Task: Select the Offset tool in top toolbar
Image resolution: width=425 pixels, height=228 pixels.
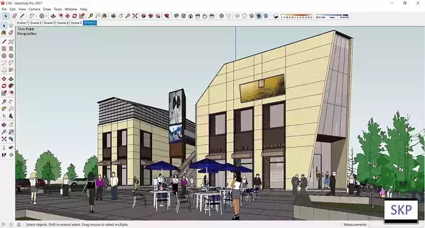Action: tap(60, 16)
